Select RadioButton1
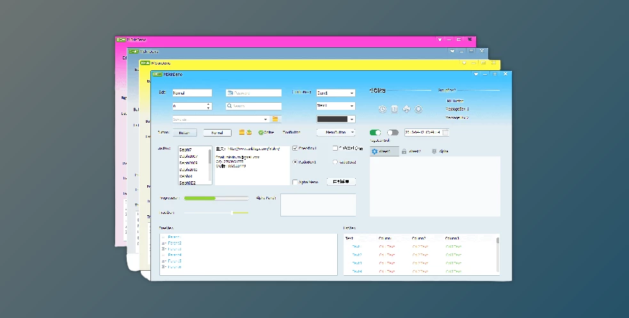629x318 pixels. (295, 162)
